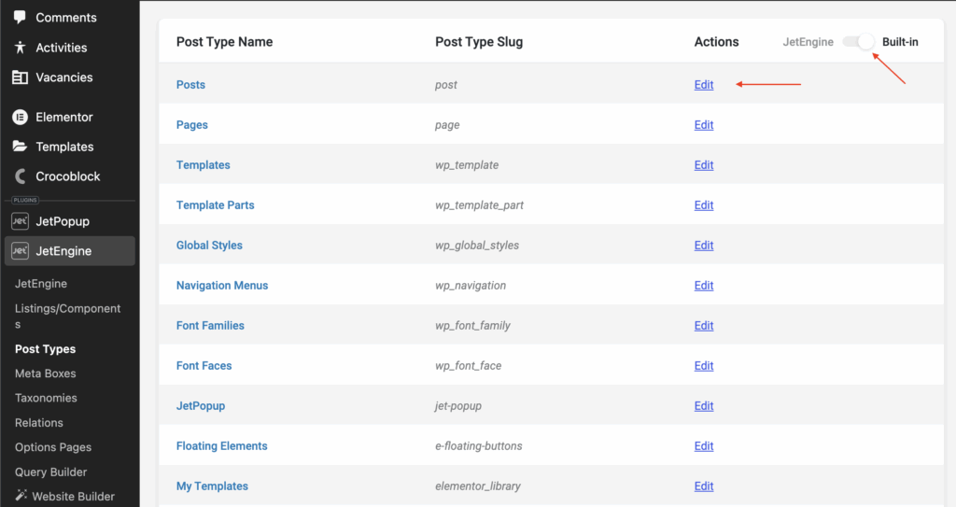Screen dimensions: 956x507
Task: Click the elementor_library slug text
Action: pos(478,486)
